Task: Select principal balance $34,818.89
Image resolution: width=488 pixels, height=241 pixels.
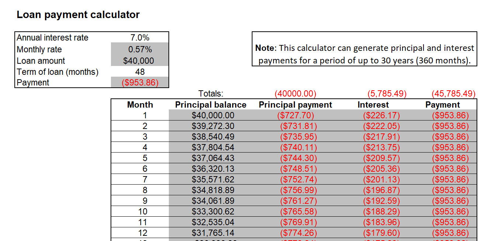Action: [213, 190]
